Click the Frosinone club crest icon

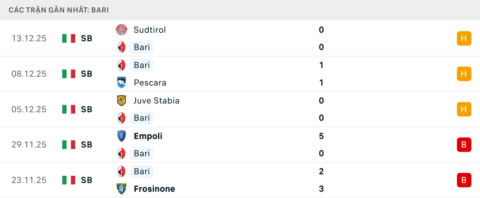coord(121,189)
